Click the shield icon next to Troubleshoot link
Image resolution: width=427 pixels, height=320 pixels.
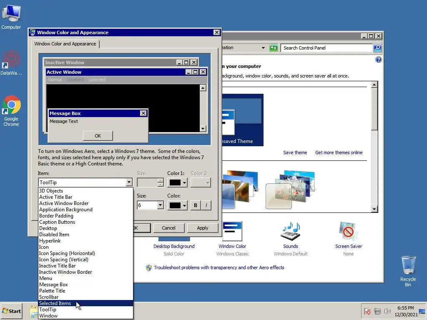point(149,268)
